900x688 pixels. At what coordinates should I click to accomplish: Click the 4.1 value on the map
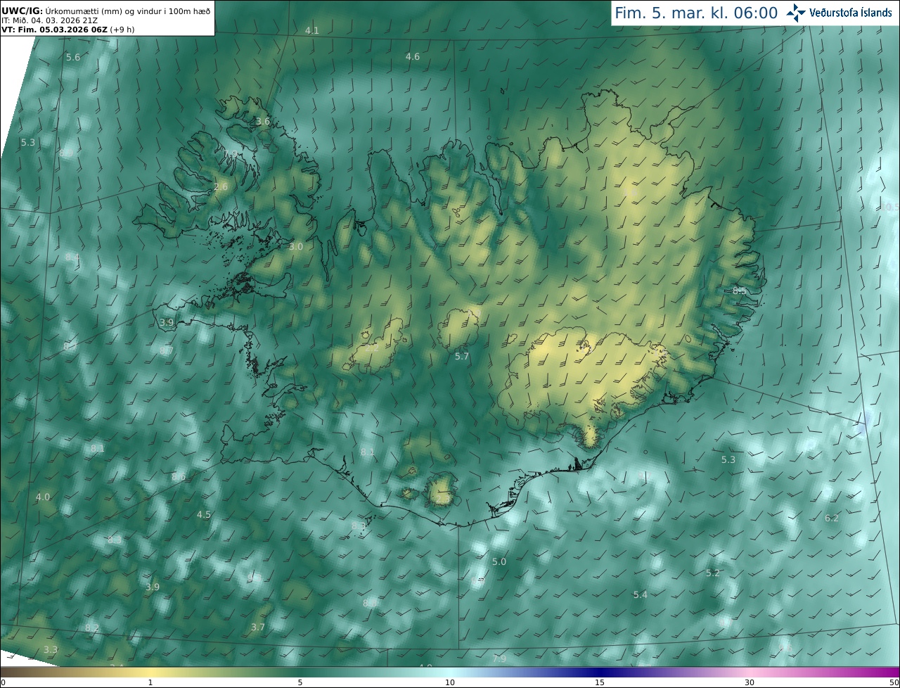click(312, 30)
